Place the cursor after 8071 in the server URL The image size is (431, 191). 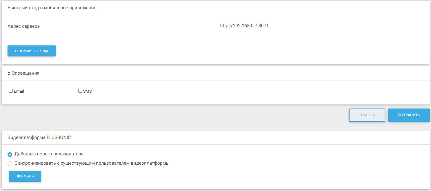[269, 26]
